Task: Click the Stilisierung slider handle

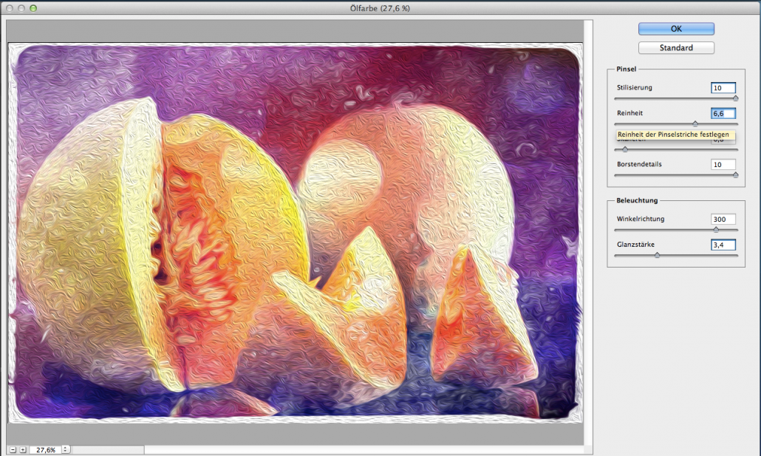Action: point(735,98)
